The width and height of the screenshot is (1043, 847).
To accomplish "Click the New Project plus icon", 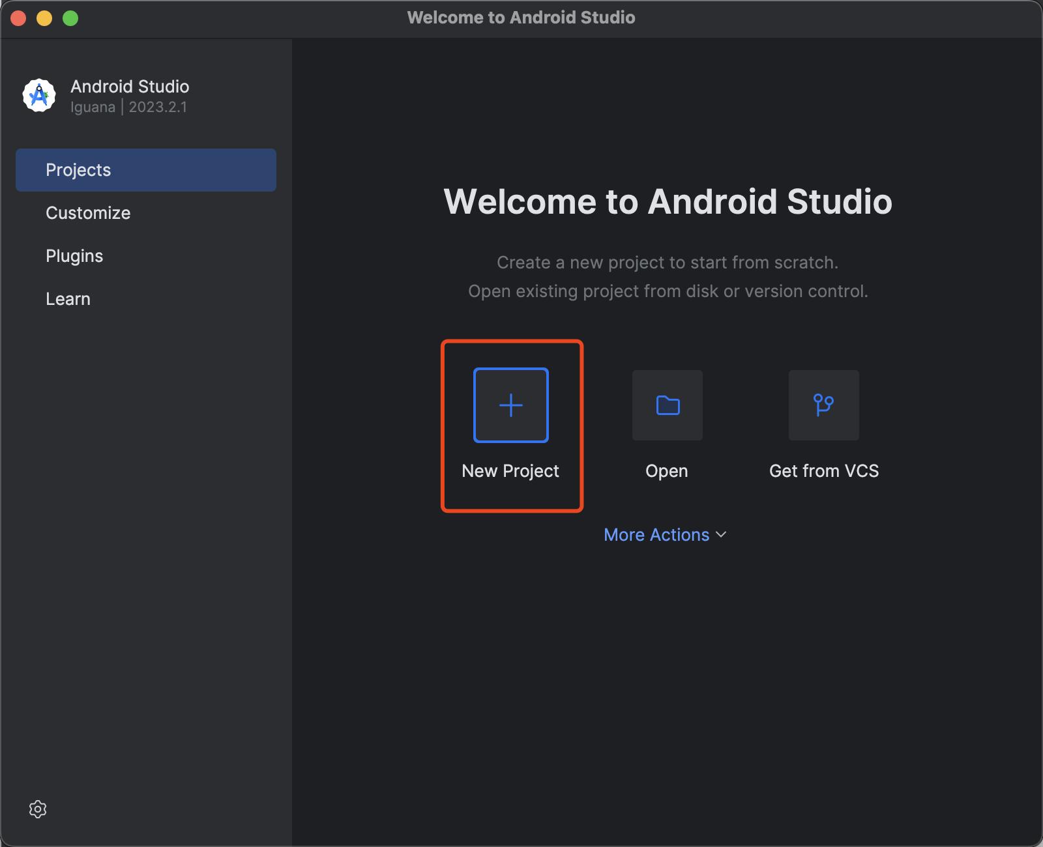I will pos(511,405).
